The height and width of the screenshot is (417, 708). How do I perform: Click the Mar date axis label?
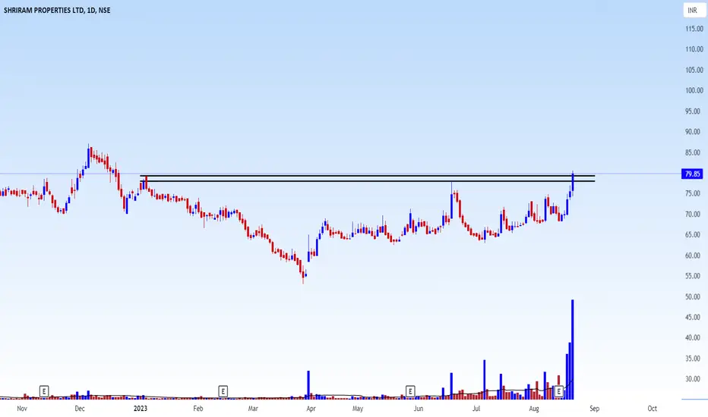253,409
